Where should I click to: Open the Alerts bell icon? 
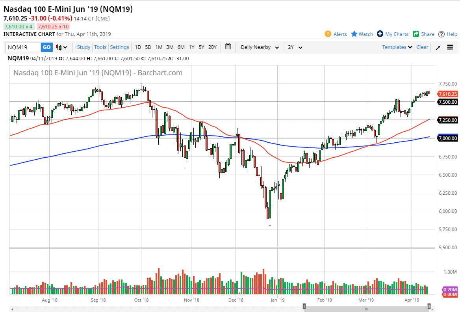point(328,34)
